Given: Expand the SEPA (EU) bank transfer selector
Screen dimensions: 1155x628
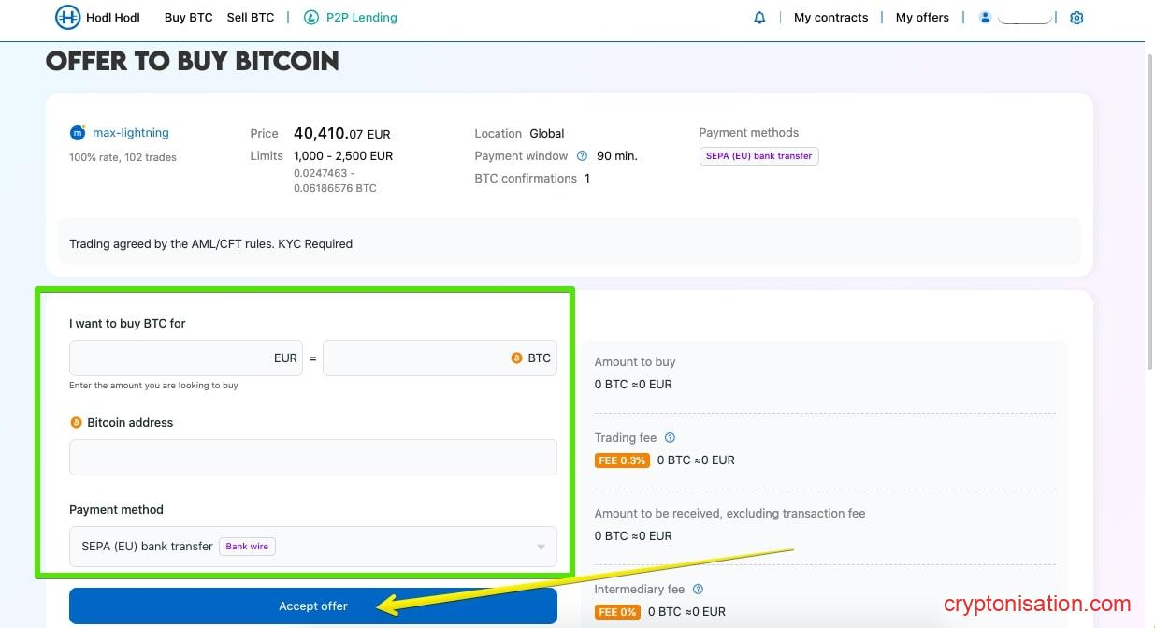Looking at the screenshot, I should pyautogui.click(x=313, y=547).
